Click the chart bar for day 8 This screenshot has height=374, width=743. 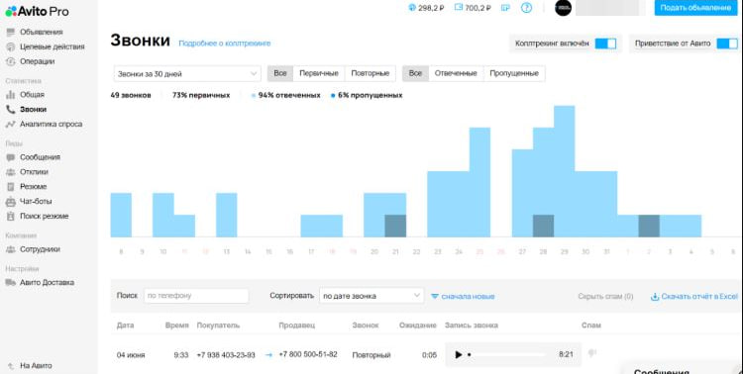pyautogui.click(x=121, y=215)
